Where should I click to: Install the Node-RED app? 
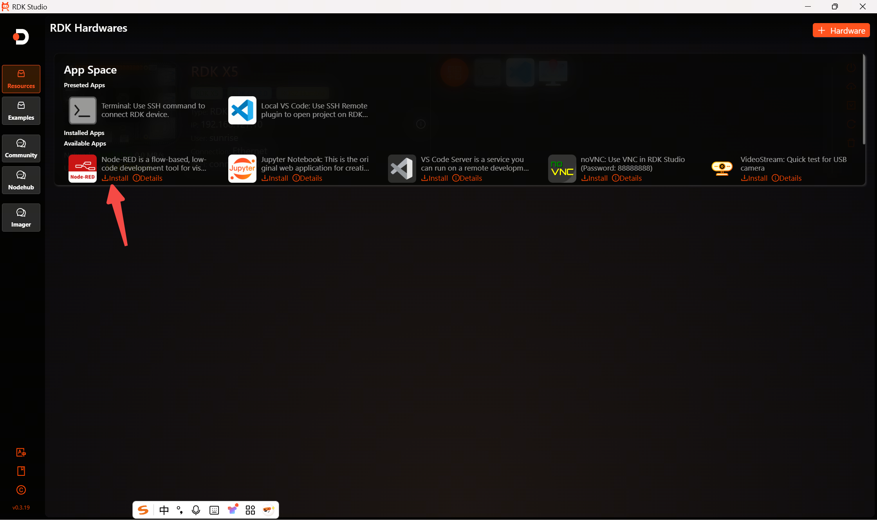tap(115, 178)
